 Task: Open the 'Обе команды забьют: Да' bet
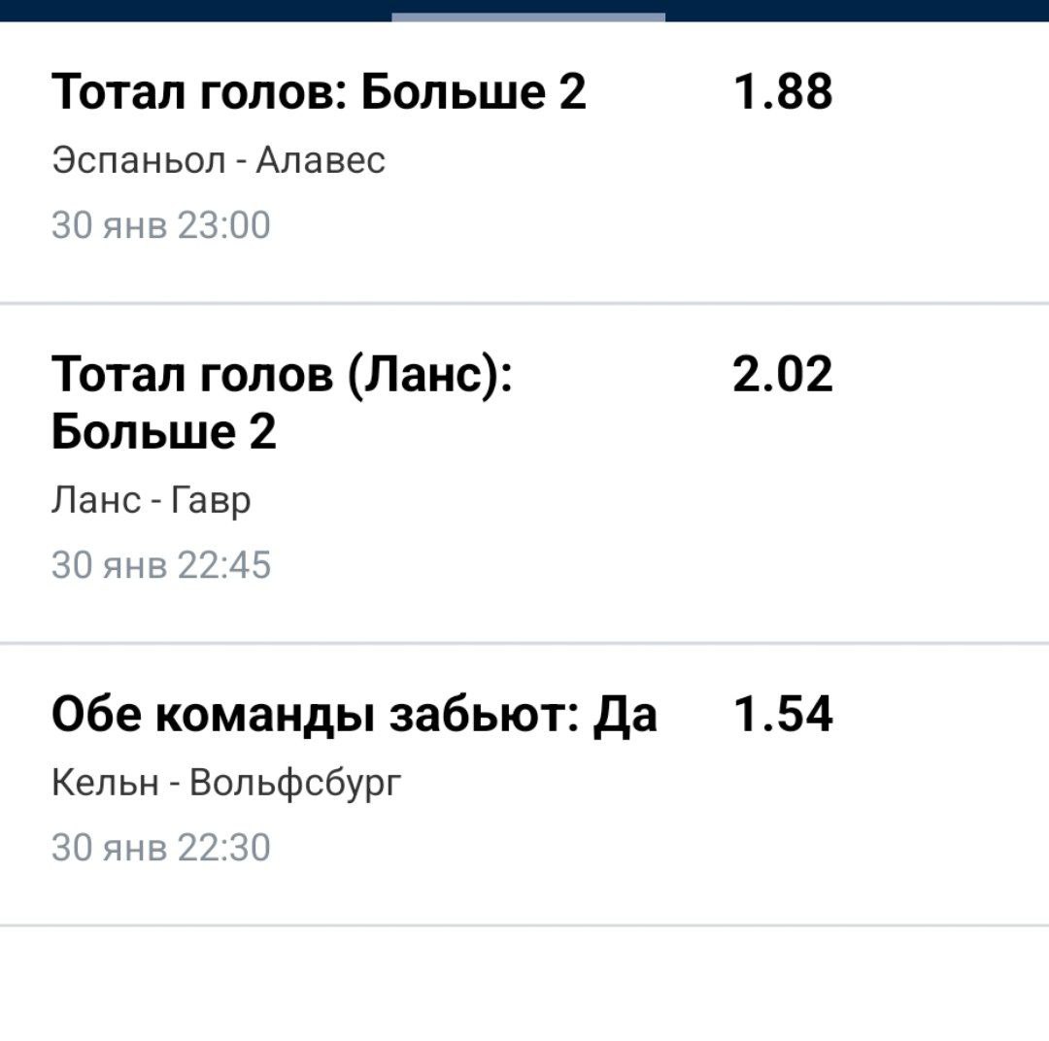point(355,716)
